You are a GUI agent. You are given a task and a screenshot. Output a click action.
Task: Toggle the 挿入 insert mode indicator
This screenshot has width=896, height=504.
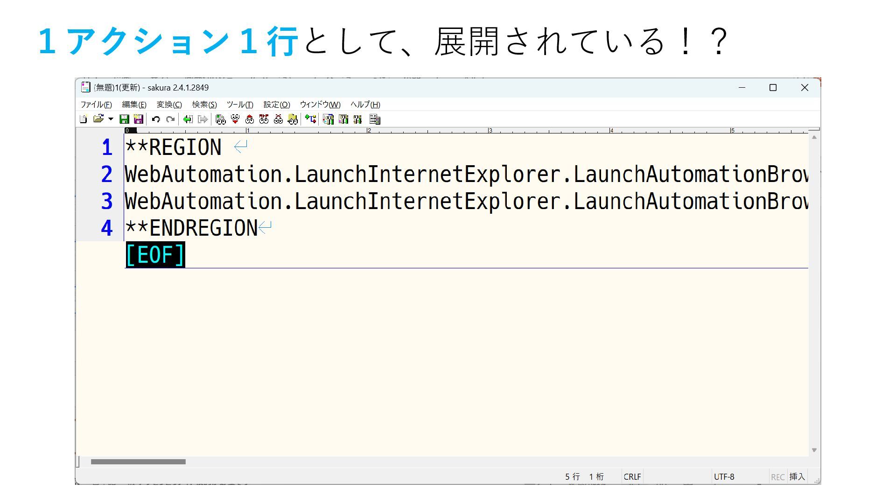(797, 477)
